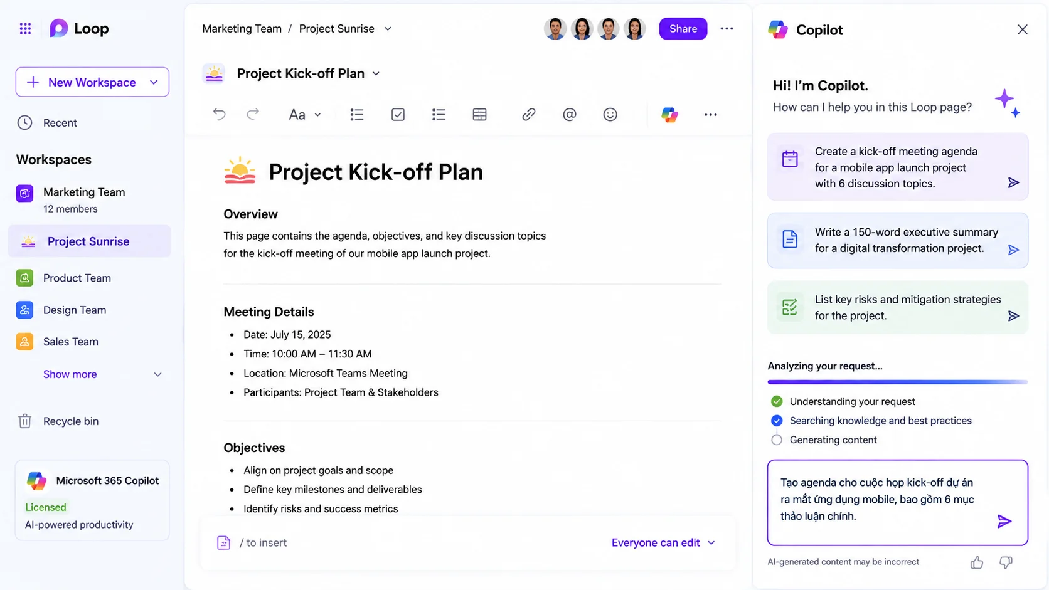1049x590 pixels.
Task: Give thumbs up feedback to Copilot
Action: click(976, 562)
